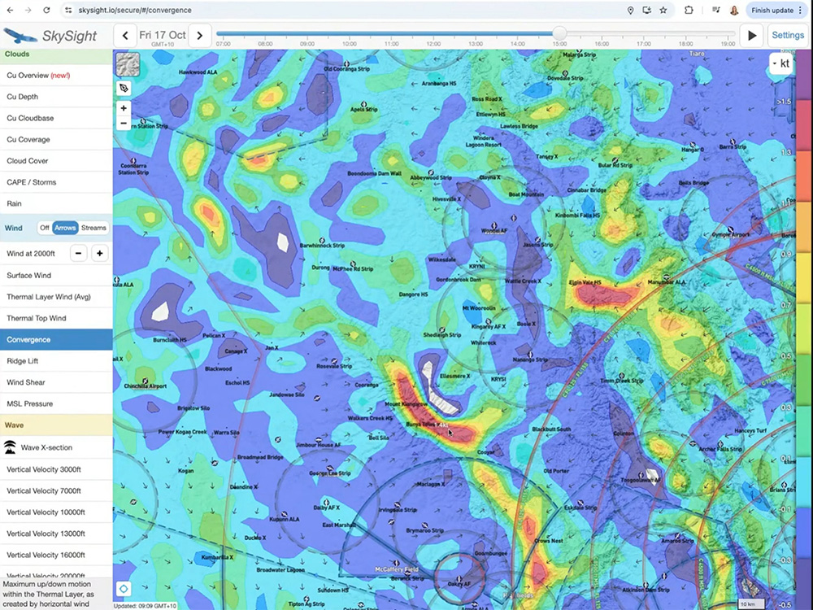The width and height of the screenshot is (813, 610).
Task: Switch wind display to Streams
Action: [x=93, y=228]
